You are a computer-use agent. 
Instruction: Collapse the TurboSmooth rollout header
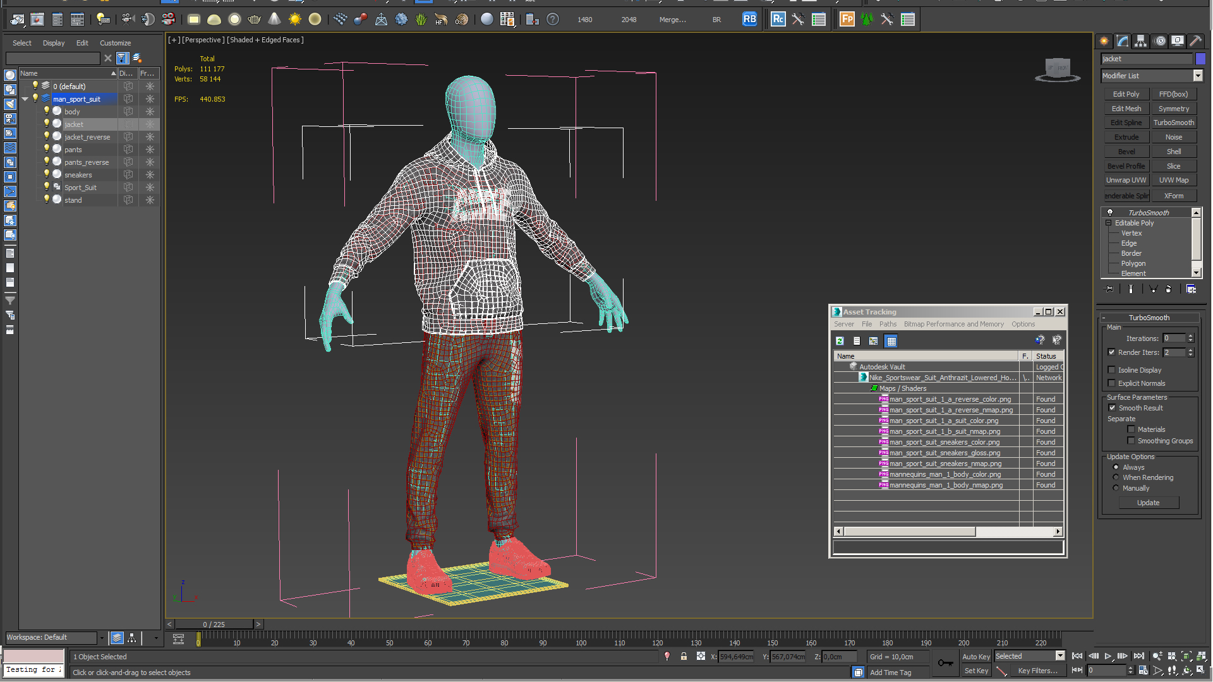click(x=1149, y=318)
